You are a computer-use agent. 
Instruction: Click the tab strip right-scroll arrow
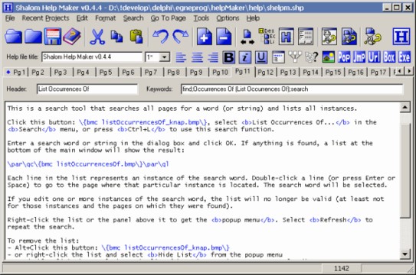(x=409, y=71)
